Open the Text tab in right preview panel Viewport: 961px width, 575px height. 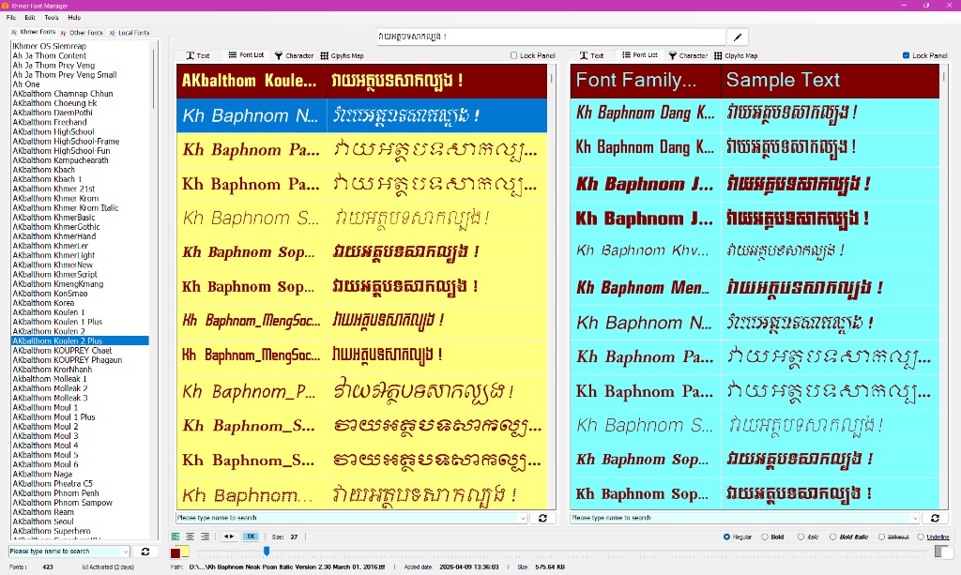(x=591, y=55)
